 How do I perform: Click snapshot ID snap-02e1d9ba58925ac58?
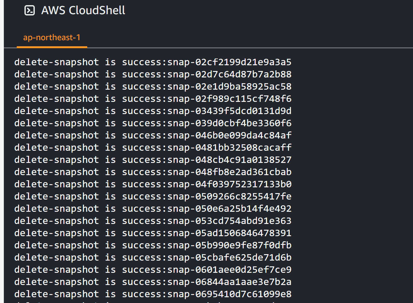[x=229, y=86]
